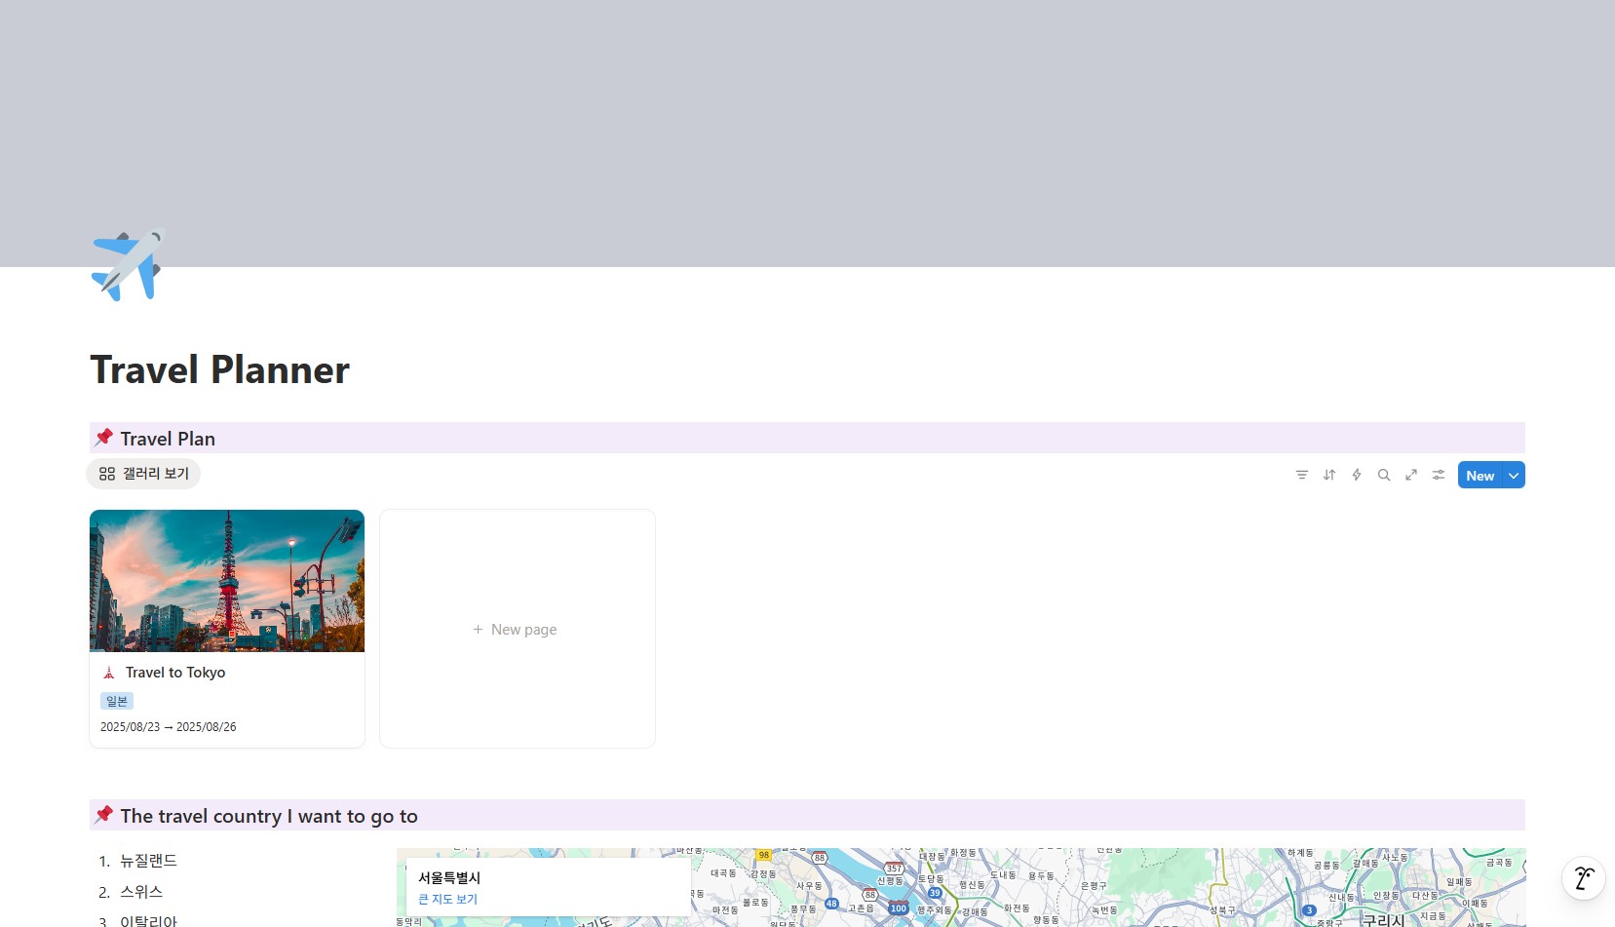Click the 일본 tag
The height and width of the screenshot is (927, 1615).
[x=117, y=701]
